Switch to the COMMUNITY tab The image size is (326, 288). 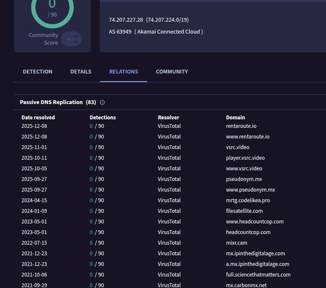point(172,72)
